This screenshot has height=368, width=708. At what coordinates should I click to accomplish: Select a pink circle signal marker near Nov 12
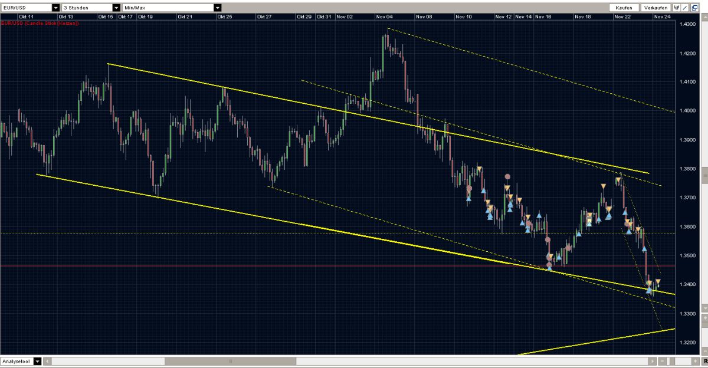pos(507,177)
